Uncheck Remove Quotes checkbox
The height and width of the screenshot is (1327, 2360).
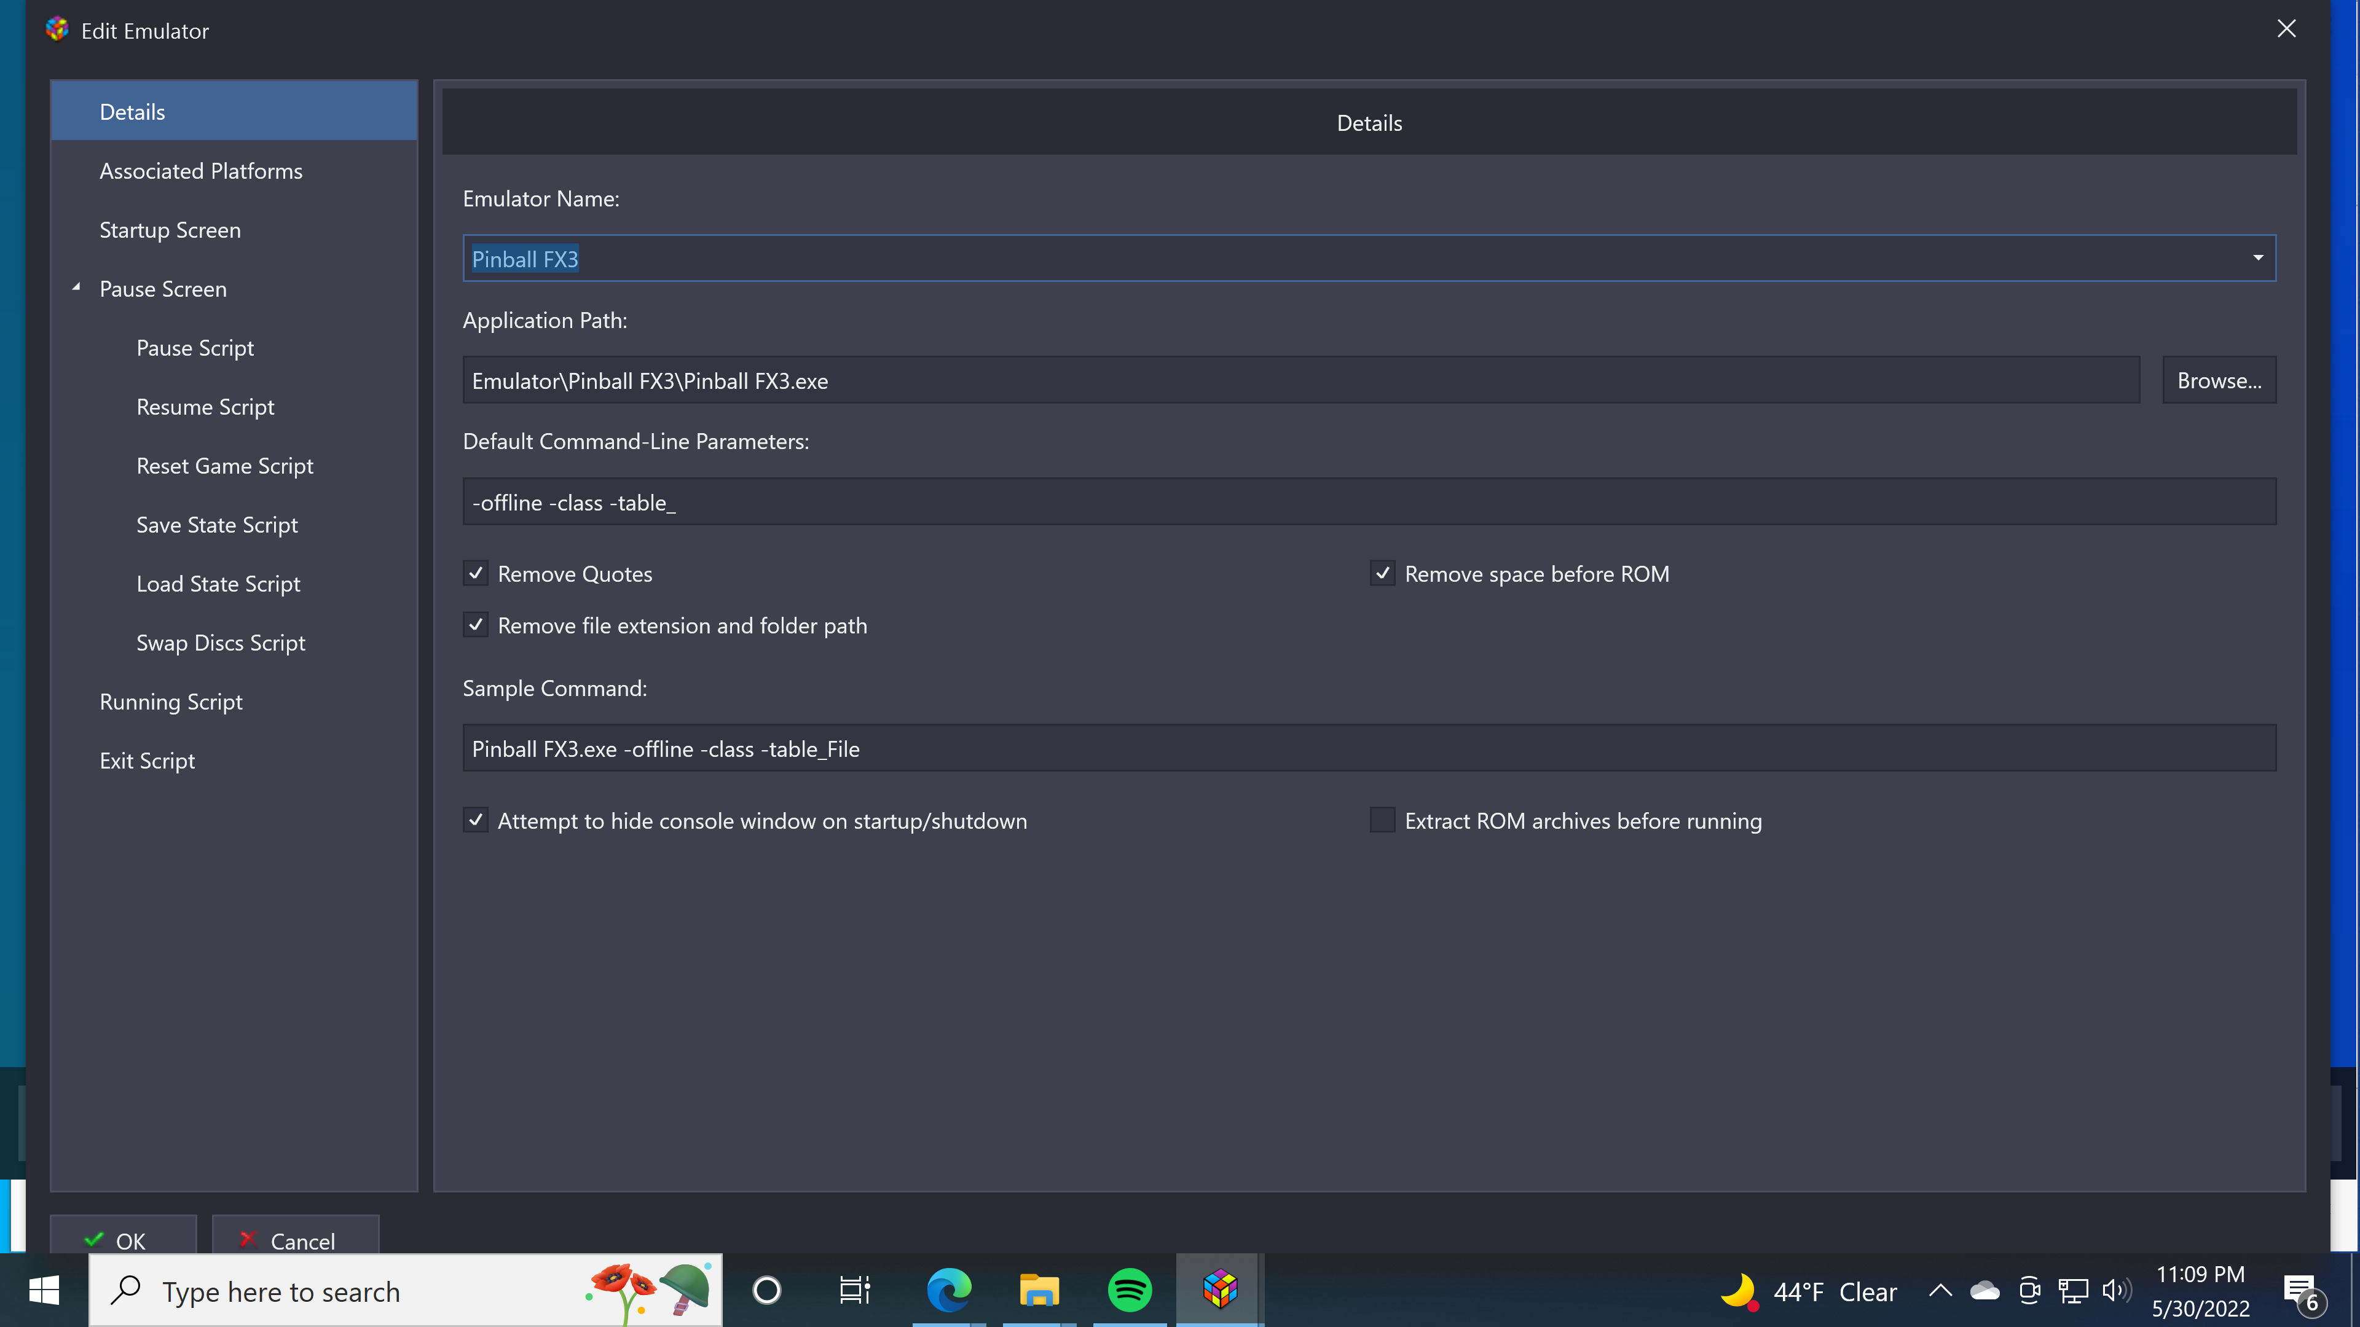click(476, 573)
